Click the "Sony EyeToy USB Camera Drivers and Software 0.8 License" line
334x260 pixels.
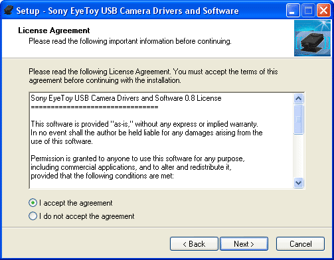(126, 98)
